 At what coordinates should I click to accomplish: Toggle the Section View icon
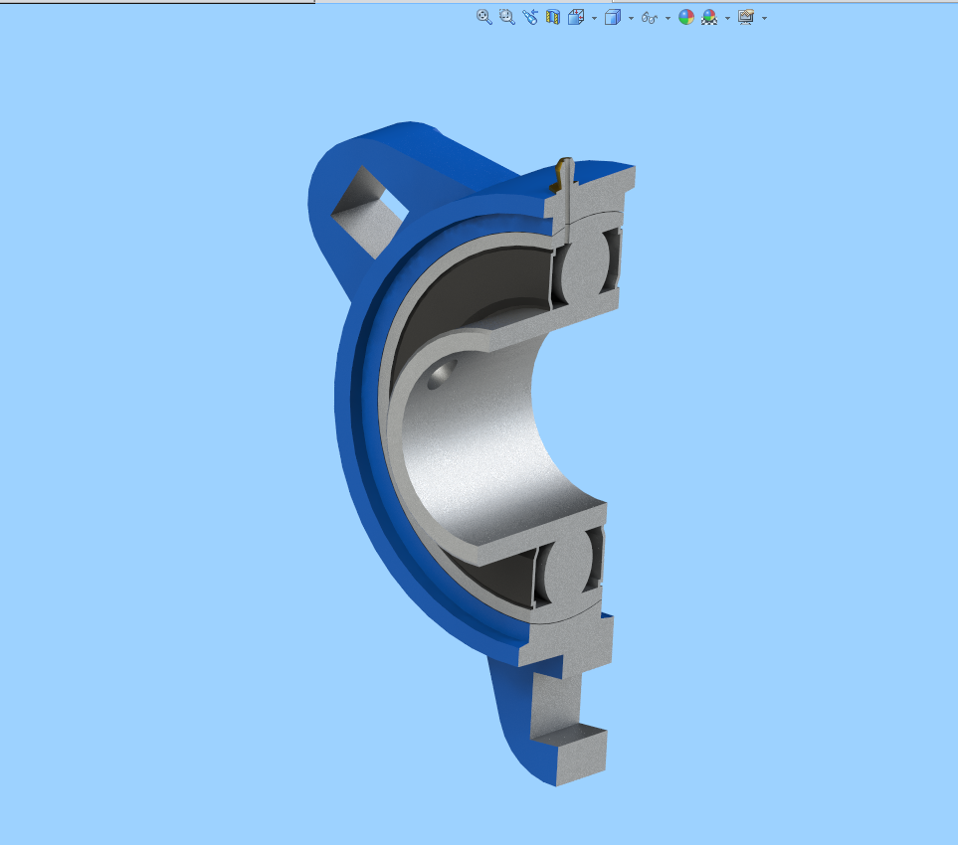click(x=553, y=17)
